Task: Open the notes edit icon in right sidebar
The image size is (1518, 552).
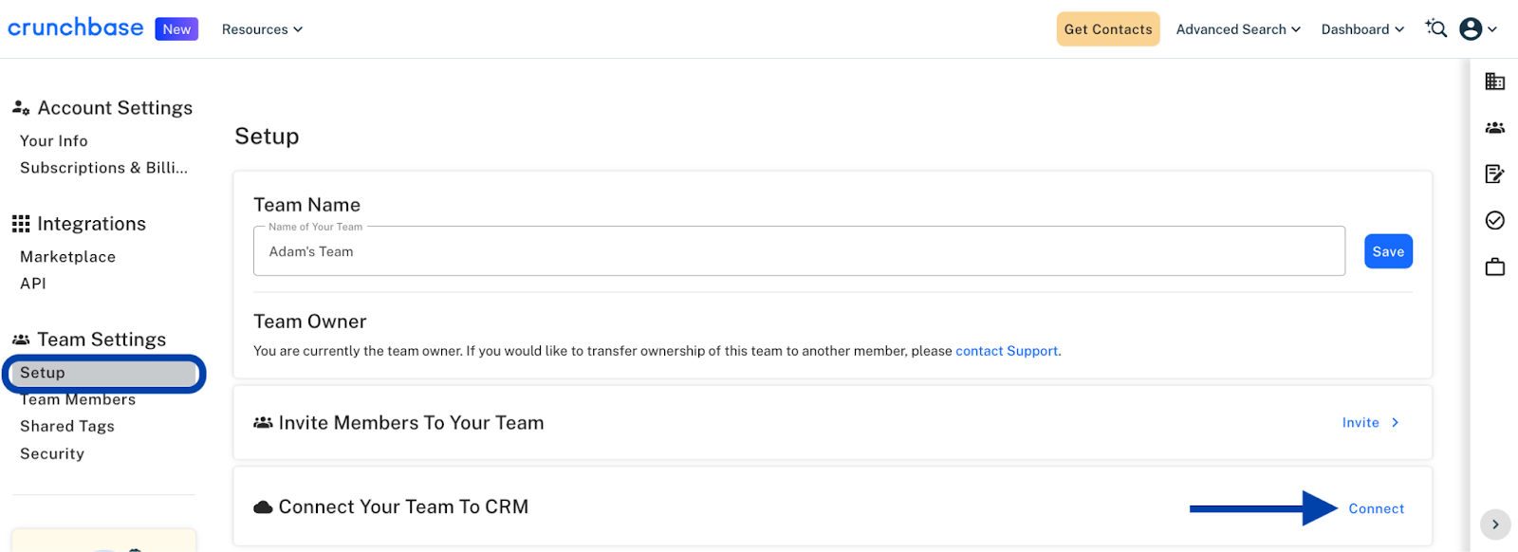Action: coord(1494,174)
